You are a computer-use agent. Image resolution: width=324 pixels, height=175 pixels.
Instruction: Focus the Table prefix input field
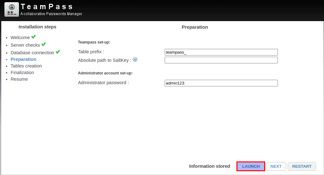(x=221, y=52)
